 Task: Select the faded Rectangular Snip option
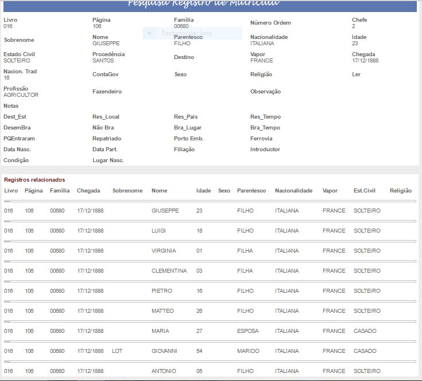tap(187, 33)
